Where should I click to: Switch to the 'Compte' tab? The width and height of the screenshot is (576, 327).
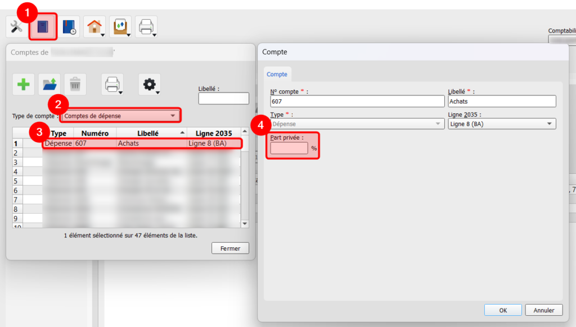[277, 74]
